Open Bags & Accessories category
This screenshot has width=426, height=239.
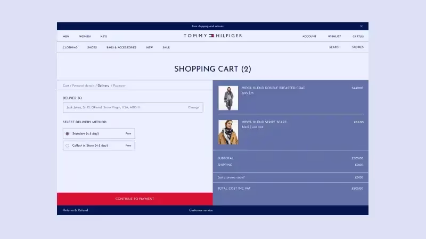[121, 47]
